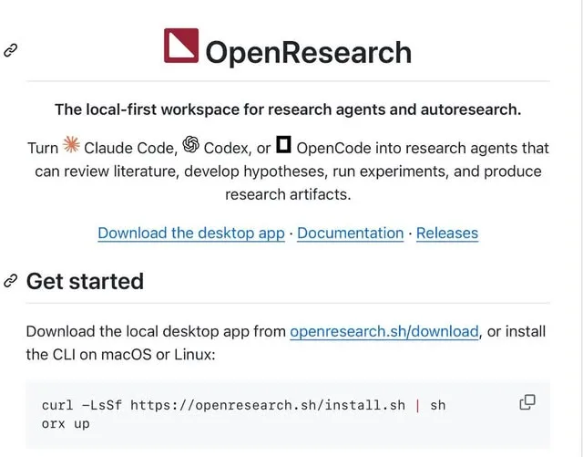583x457 pixels.
Task: Click the 'Codex, or' text
Action: tap(237, 149)
